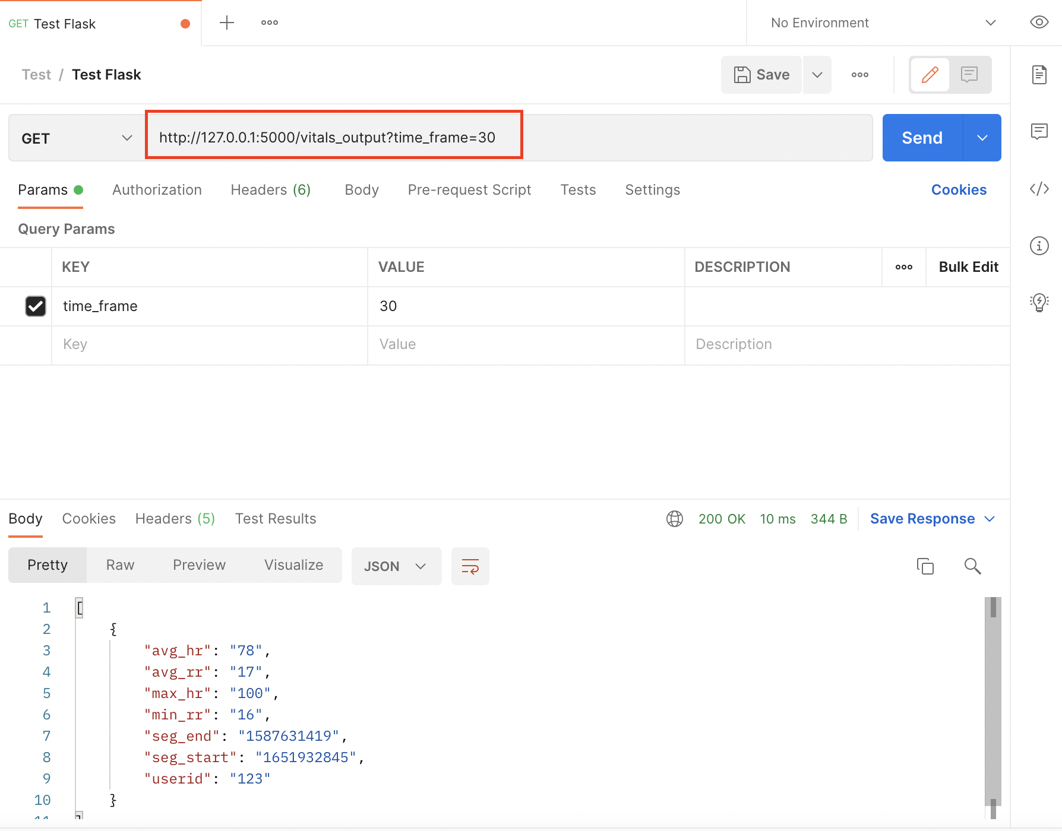The width and height of the screenshot is (1062, 831).
Task: Click the "seg_start" JSON key
Action: (x=190, y=757)
